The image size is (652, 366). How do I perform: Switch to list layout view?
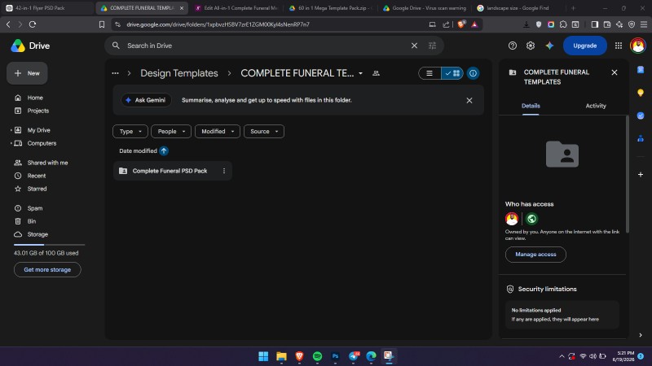pyautogui.click(x=430, y=73)
